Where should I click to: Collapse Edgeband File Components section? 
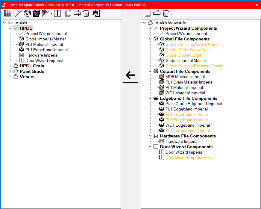pos(150,98)
